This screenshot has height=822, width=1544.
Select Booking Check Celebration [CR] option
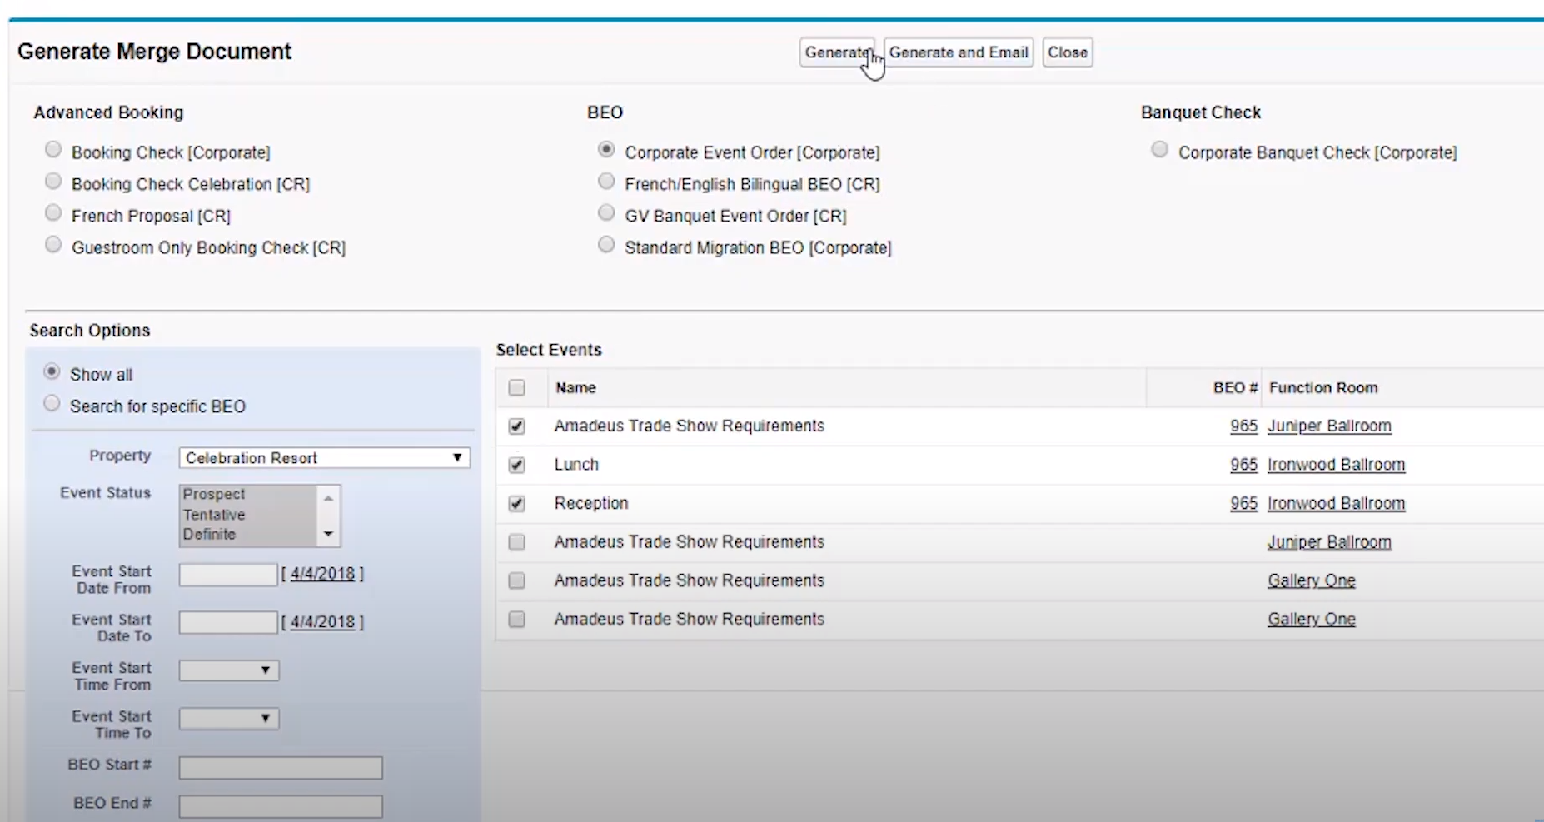point(53,182)
